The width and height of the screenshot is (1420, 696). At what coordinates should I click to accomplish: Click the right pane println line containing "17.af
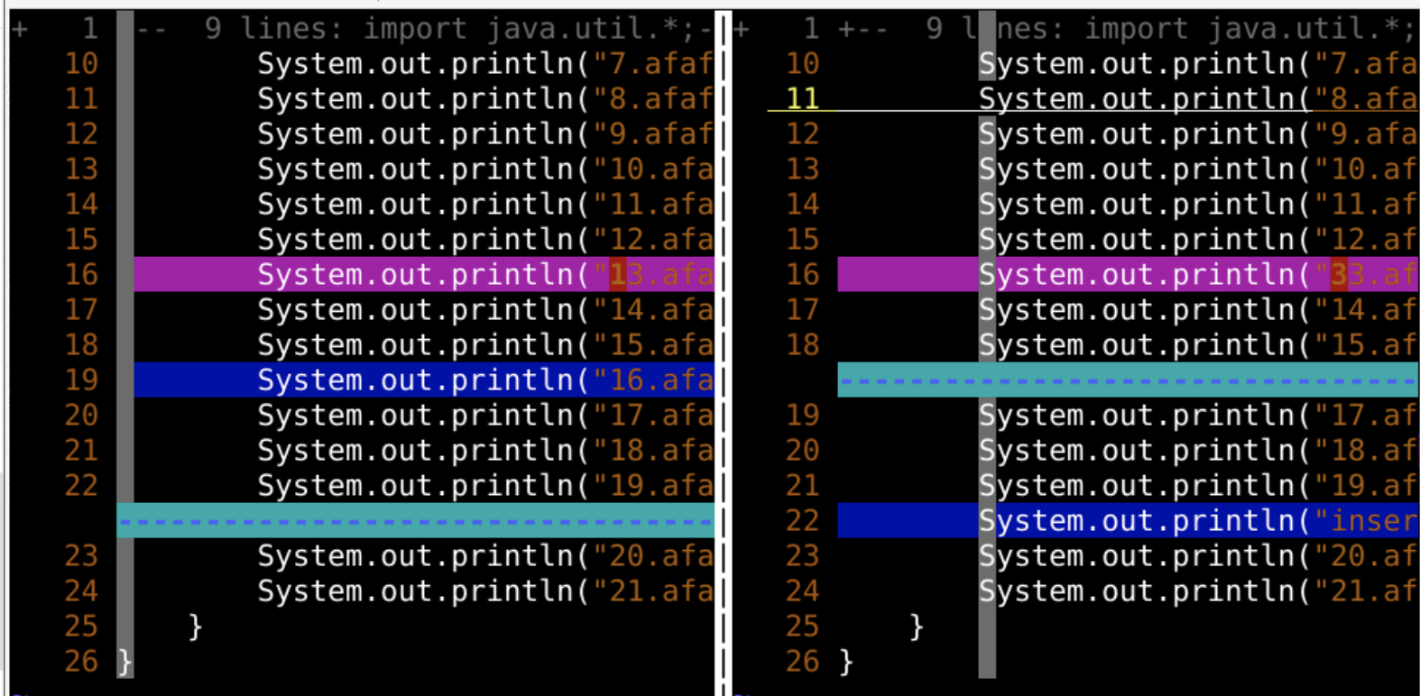[x=1198, y=416]
